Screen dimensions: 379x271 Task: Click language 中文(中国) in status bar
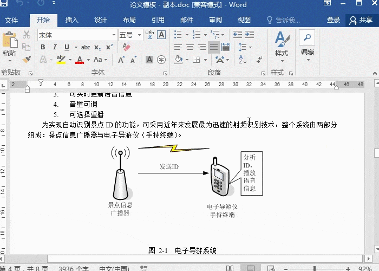(x=114, y=268)
